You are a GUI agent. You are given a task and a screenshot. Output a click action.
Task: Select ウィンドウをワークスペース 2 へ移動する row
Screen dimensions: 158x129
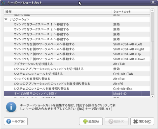(77, 29)
